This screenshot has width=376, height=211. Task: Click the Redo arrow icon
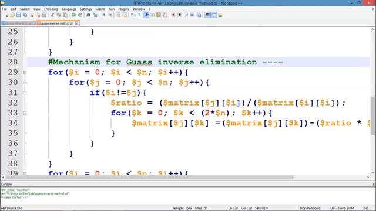(x=80, y=15)
